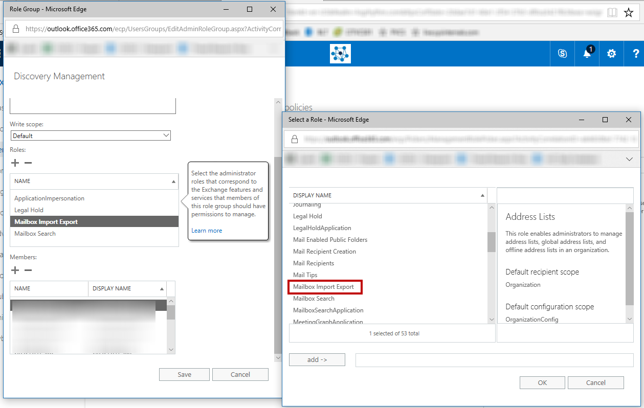The width and height of the screenshot is (644, 408).
Task: Open the settings gear icon
Action: [x=611, y=54]
